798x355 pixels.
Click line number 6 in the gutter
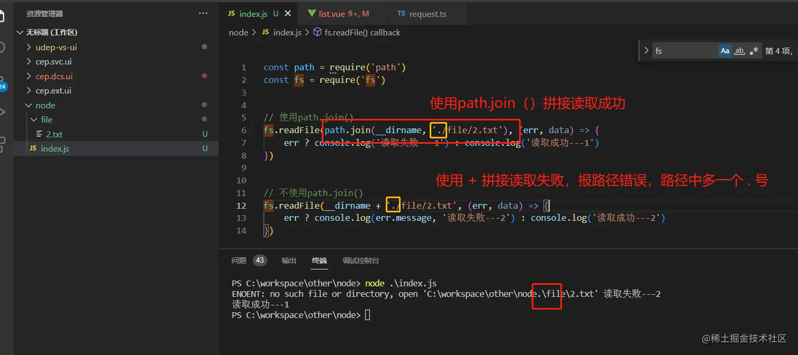point(244,130)
